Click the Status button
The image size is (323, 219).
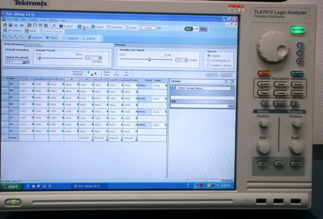click(x=148, y=28)
